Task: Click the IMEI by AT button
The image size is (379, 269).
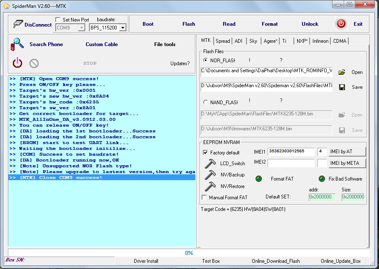Action: coord(347,152)
